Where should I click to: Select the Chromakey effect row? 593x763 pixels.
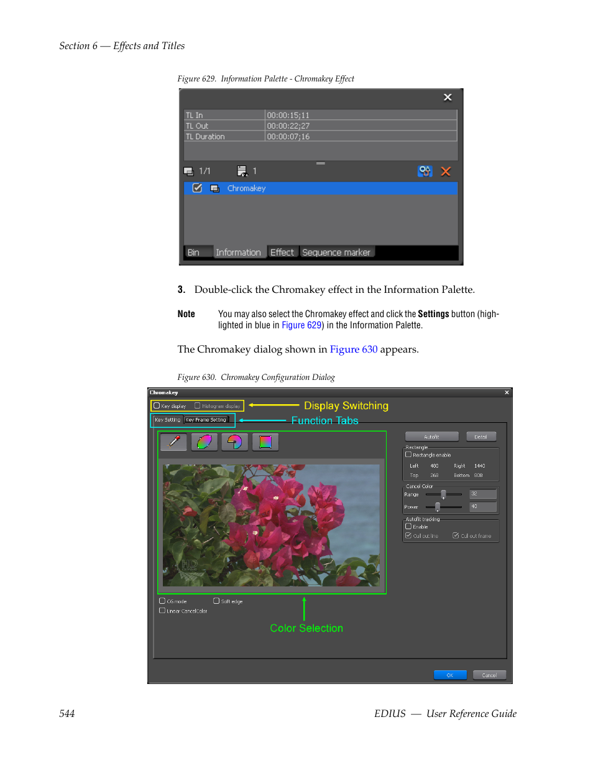(321, 188)
